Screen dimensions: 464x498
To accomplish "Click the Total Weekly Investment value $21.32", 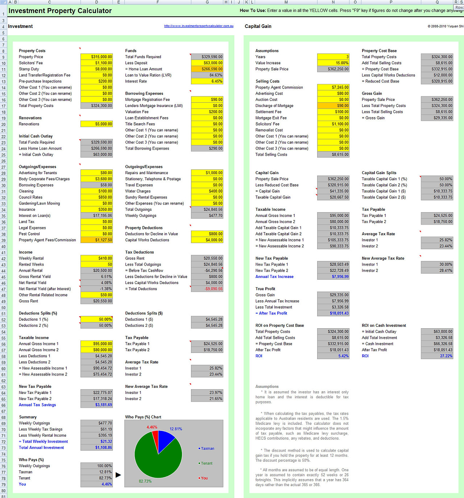I will tap(96, 441).
